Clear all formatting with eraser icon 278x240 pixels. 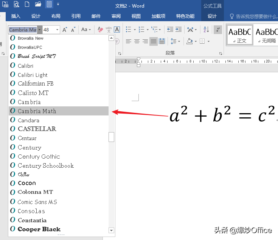(x=100, y=30)
